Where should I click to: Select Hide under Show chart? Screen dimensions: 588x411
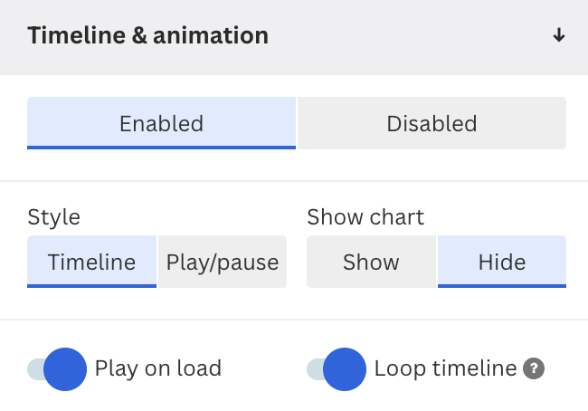click(x=502, y=262)
